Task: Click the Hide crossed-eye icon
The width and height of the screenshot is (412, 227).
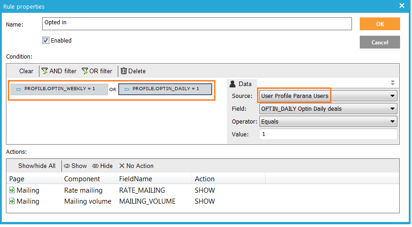Action: point(95,166)
